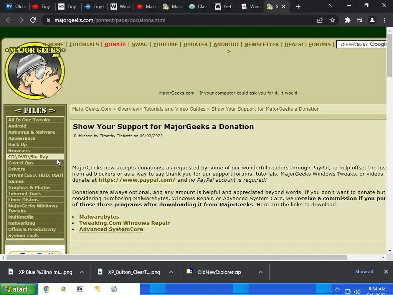Open downloaded XP Blue png file
Screen dimensions: 393x295
(x=45, y=272)
